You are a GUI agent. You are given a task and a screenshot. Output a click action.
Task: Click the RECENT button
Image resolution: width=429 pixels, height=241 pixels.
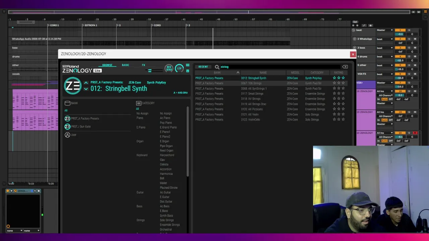point(203,67)
